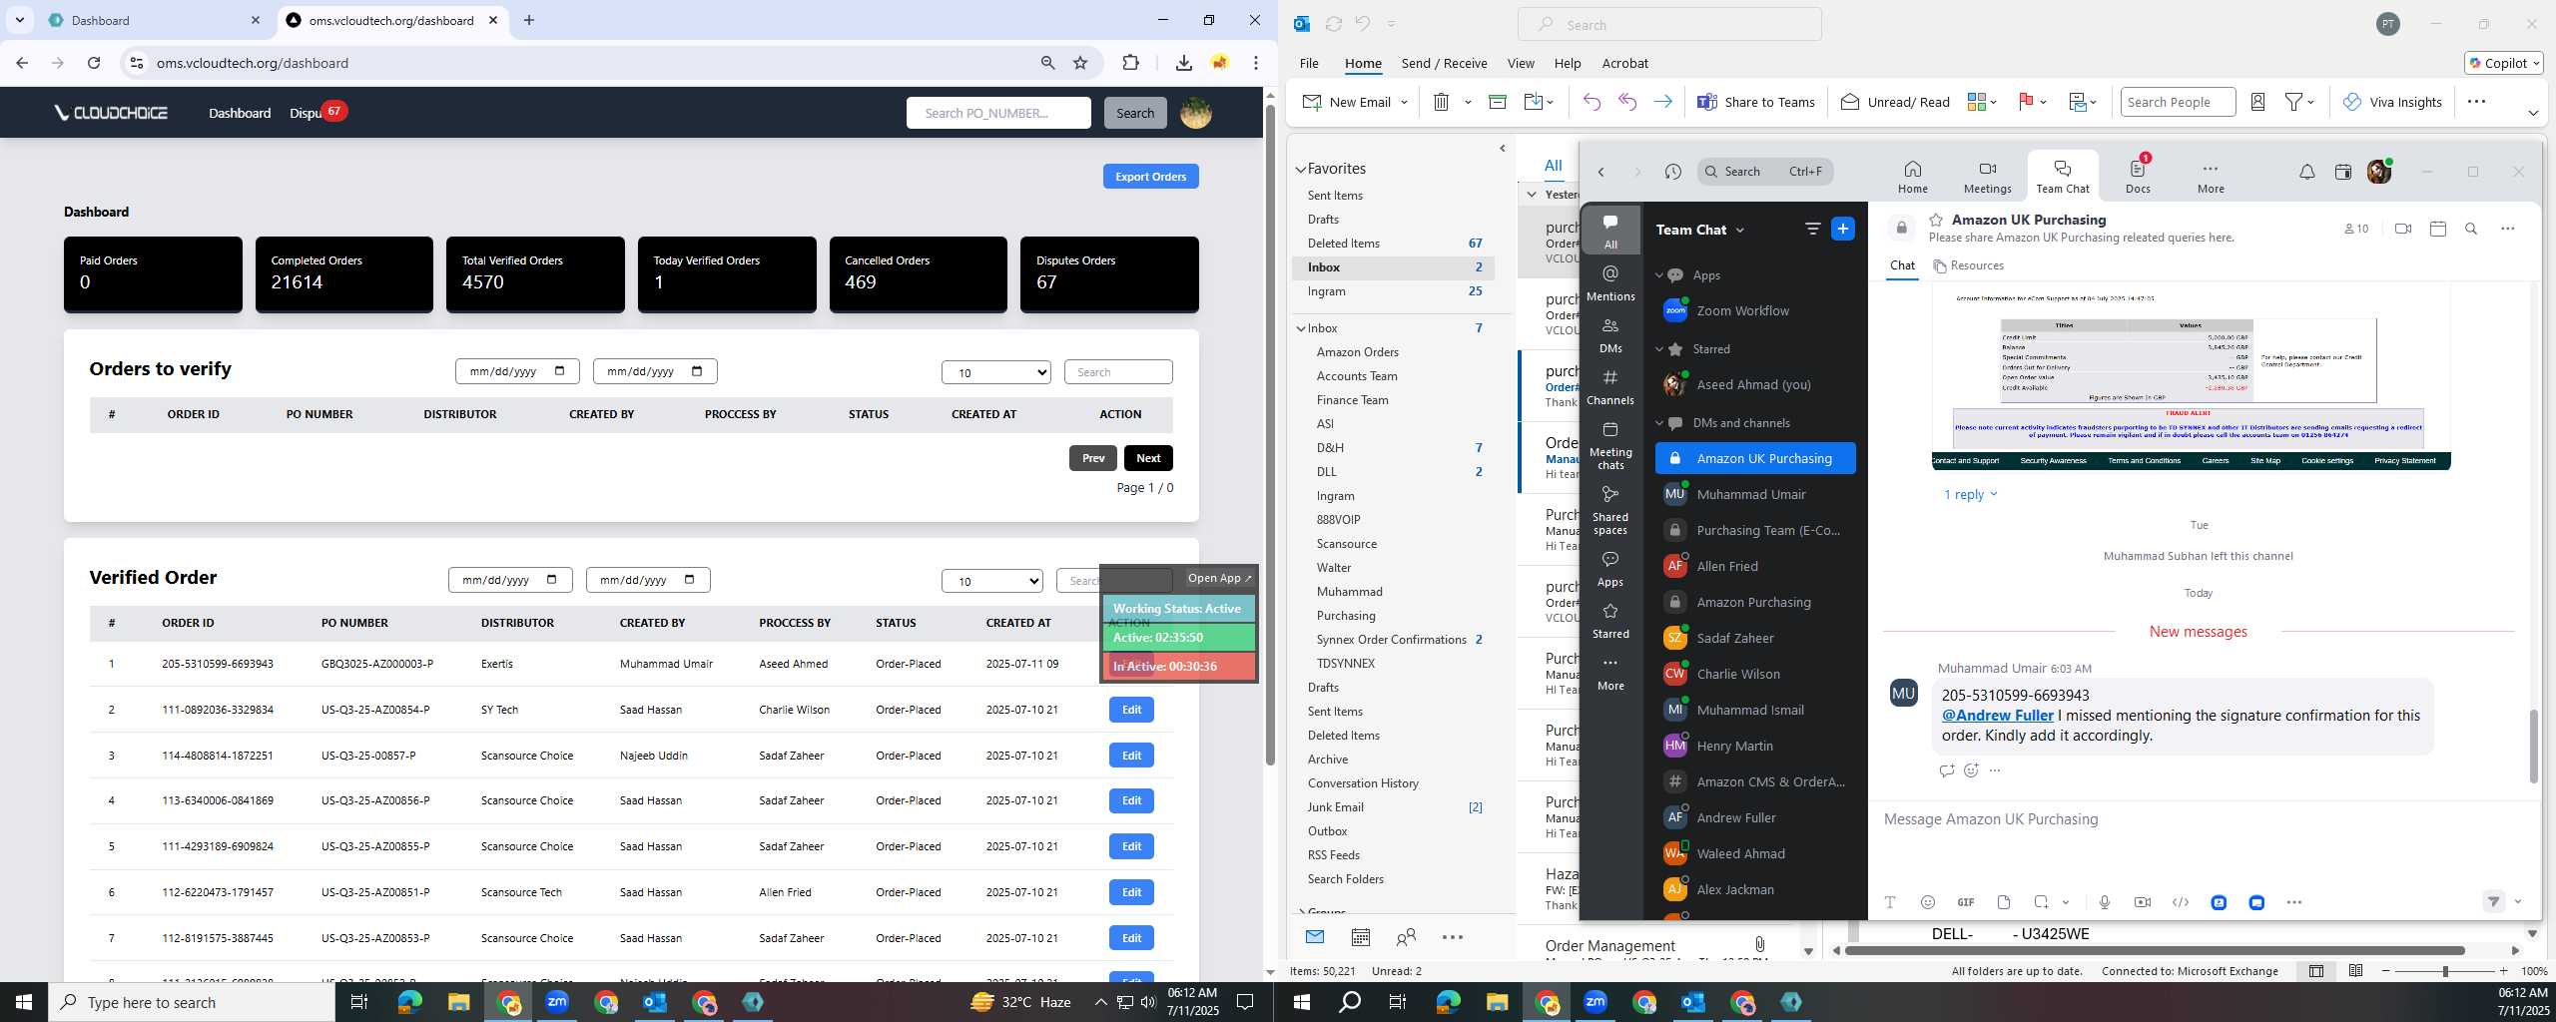Collapse the Starred section in Zoom
The image size is (2556, 1022).
click(x=1659, y=349)
